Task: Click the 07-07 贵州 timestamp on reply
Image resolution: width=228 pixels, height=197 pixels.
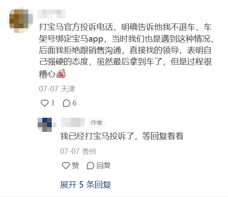Action: (78, 151)
